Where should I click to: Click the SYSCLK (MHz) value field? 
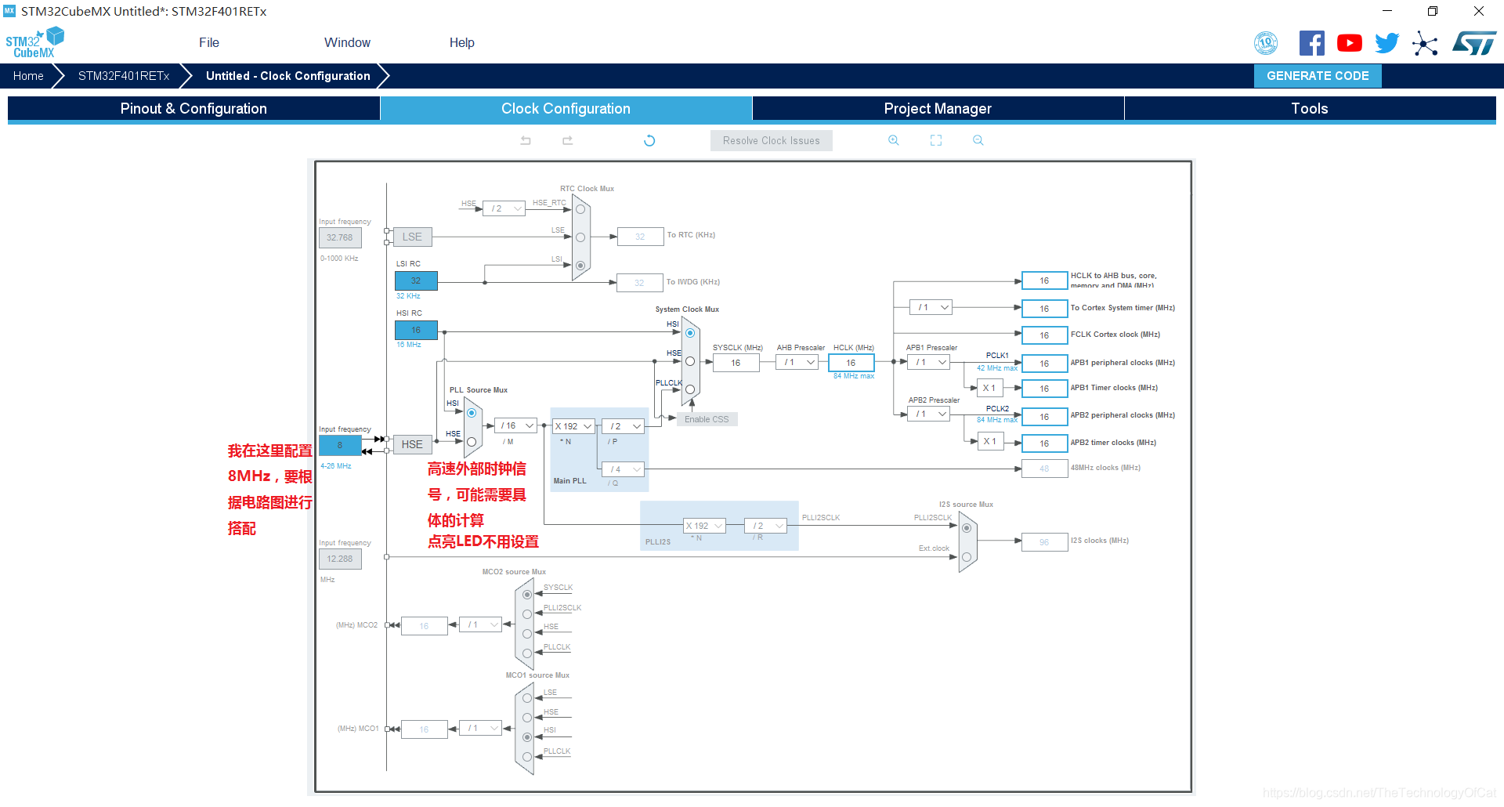click(736, 363)
